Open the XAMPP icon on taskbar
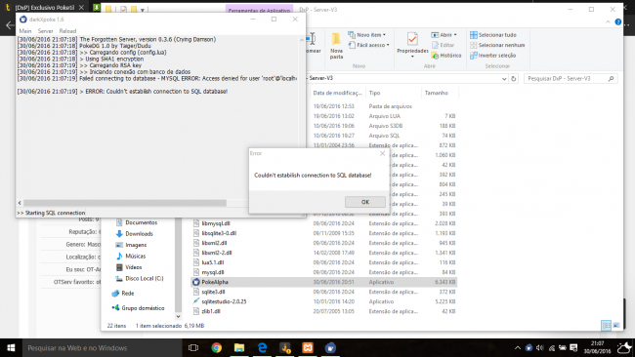This screenshot has height=357, width=635. pos(308,347)
